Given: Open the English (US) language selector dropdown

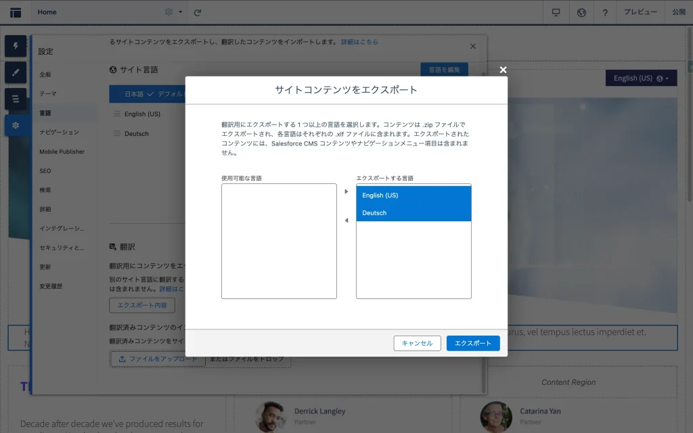Looking at the screenshot, I should 640,78.
